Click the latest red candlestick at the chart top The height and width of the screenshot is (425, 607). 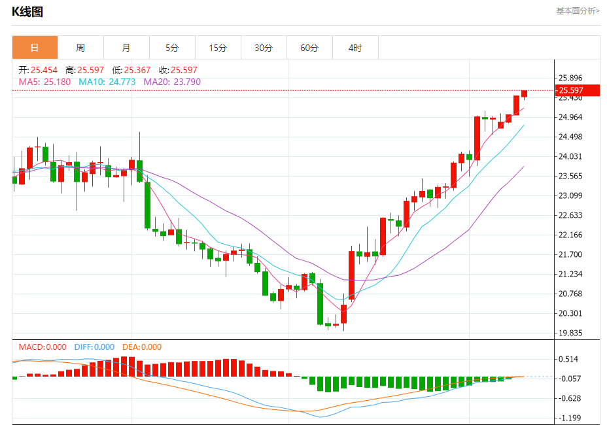click(x=524, y=93)
